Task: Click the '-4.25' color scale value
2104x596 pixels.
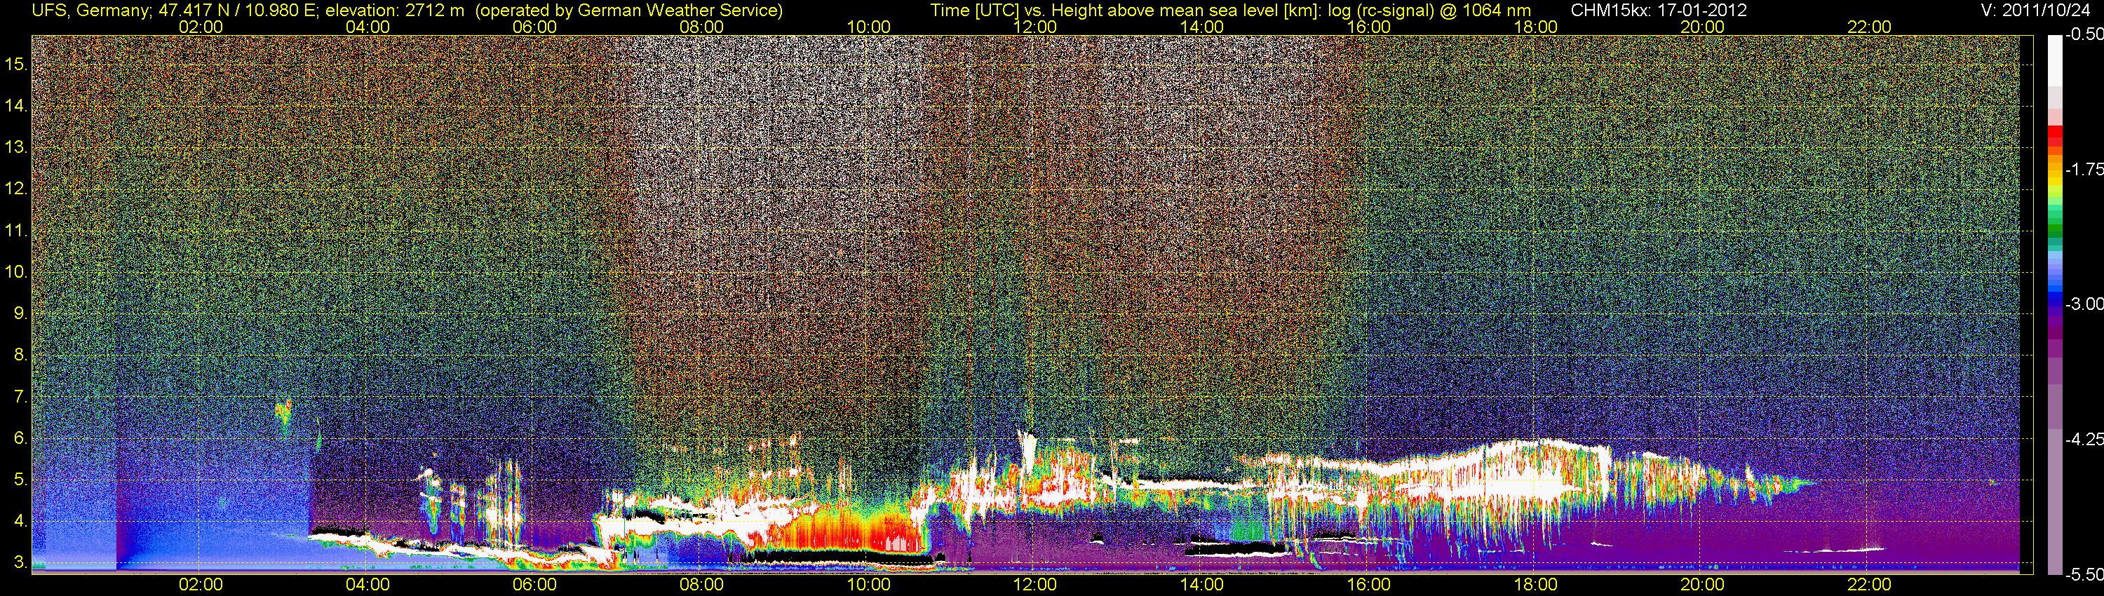Action: click(x=2084, y=439)
